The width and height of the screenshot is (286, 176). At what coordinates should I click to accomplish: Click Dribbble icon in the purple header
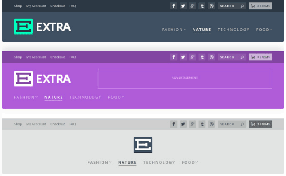[x=211, y=57]
